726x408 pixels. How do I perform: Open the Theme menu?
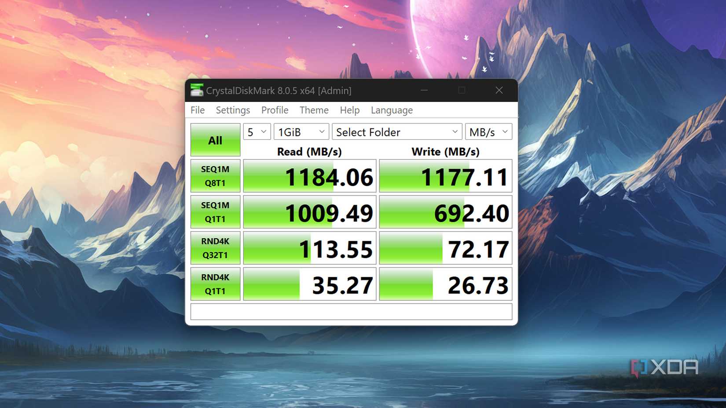click(x=314, y=110)
